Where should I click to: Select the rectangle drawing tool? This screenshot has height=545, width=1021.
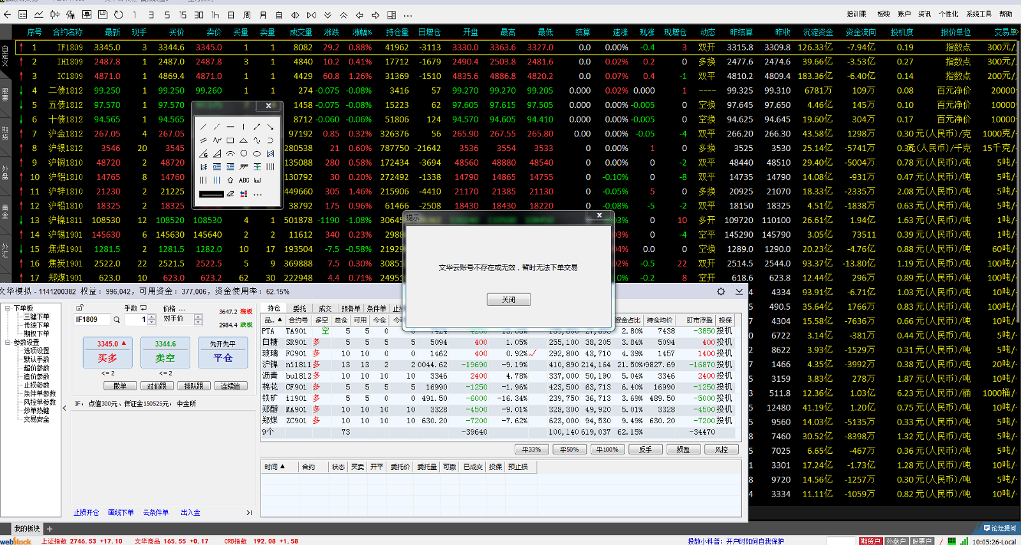tap(230, 140)
